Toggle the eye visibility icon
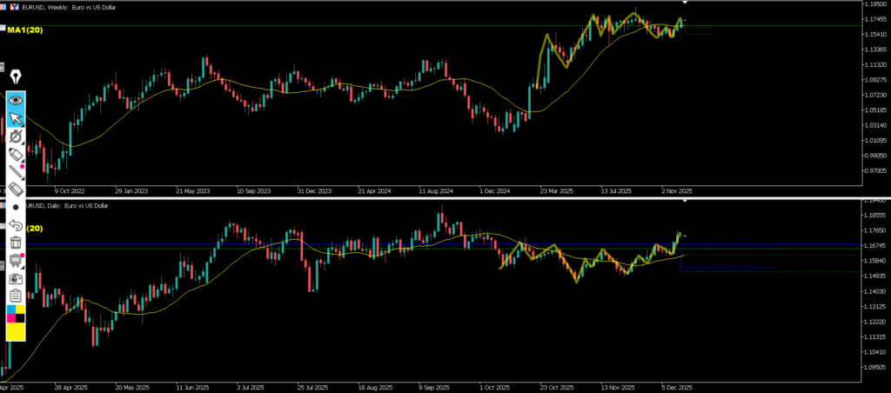Image resolution: width=891 pixels, height=393 pixels. (x=16, y=100)
